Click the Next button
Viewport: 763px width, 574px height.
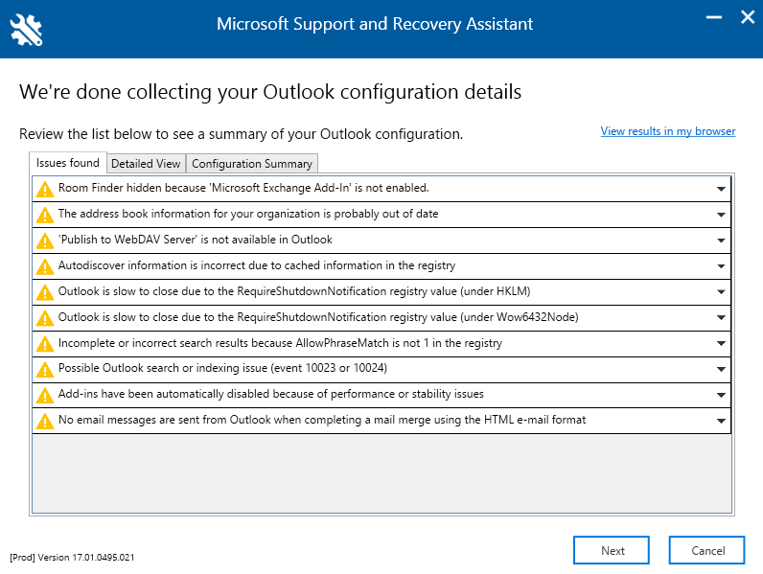point(612,550)
